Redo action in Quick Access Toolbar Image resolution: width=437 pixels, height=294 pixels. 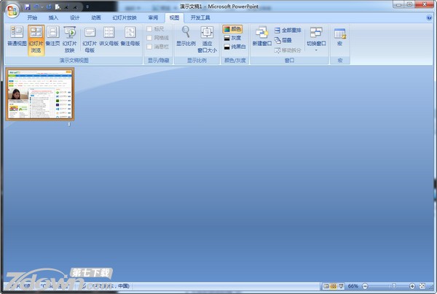point(49,7)
